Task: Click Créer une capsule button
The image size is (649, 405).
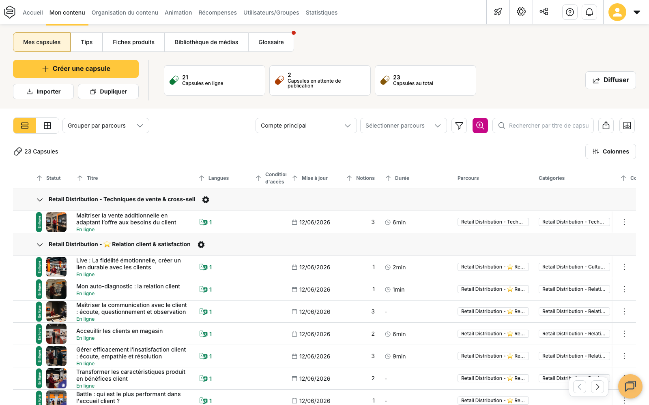Action: coord(76,69)
